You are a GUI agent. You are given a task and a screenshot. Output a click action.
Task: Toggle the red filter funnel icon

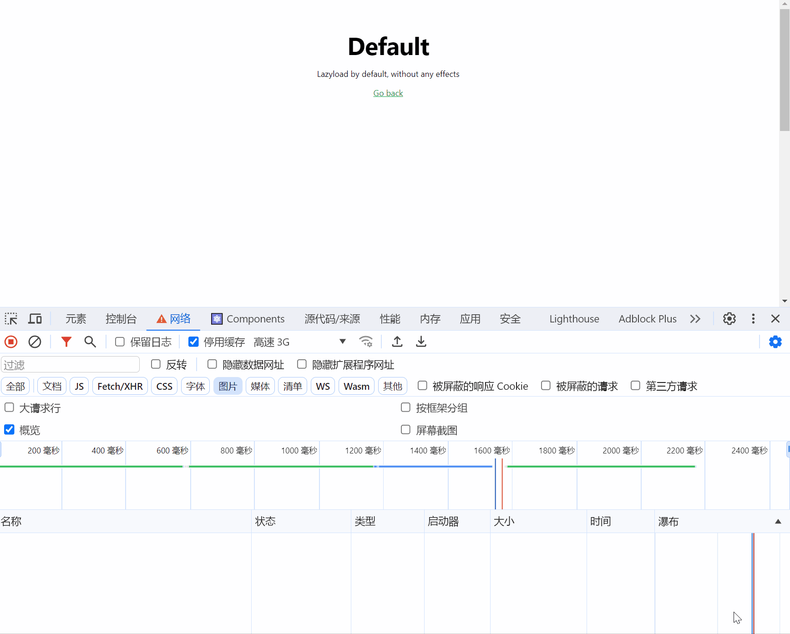pos(66,342)
